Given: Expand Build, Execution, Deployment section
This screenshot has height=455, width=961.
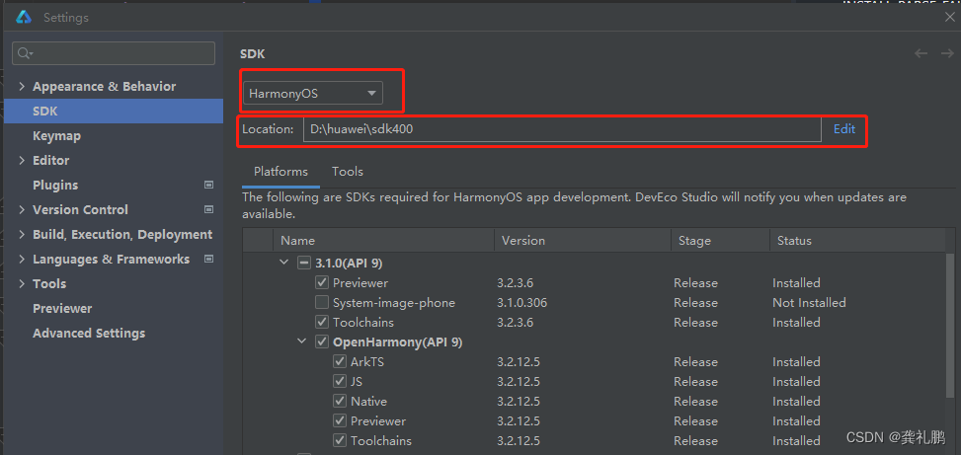Looking at the screenshot, I should [22, 235].
